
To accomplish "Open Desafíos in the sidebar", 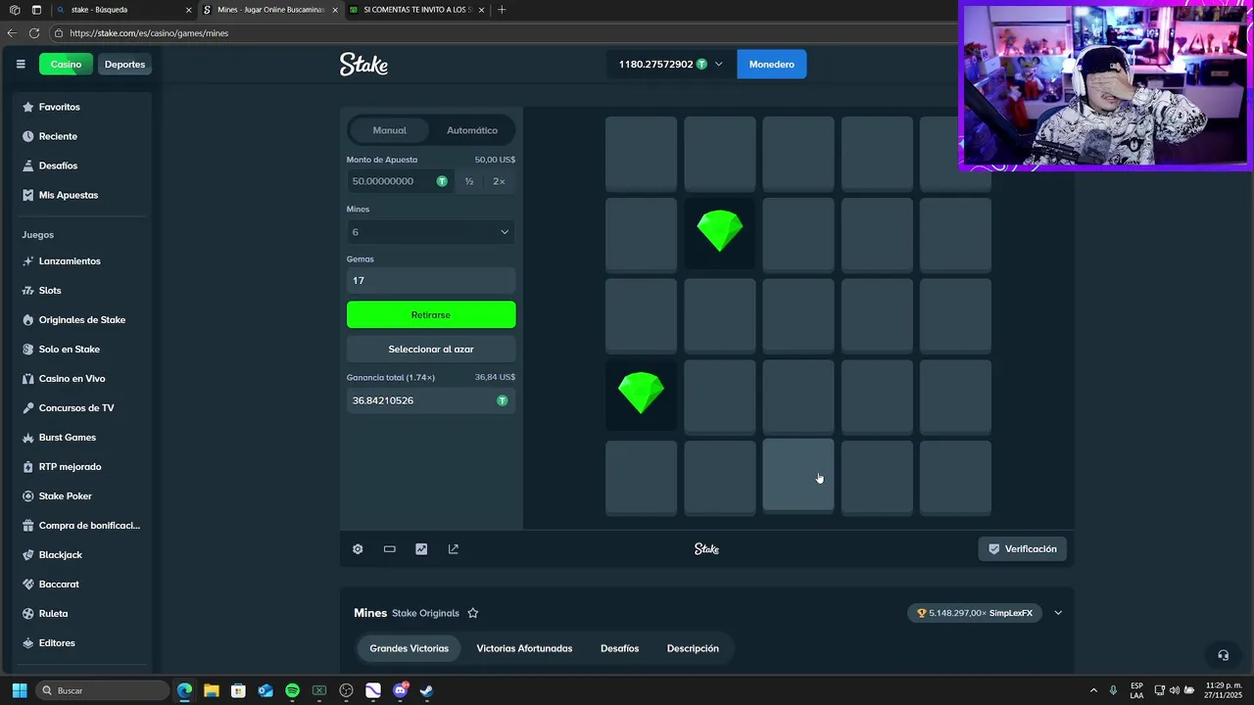I will click(82, 165).
